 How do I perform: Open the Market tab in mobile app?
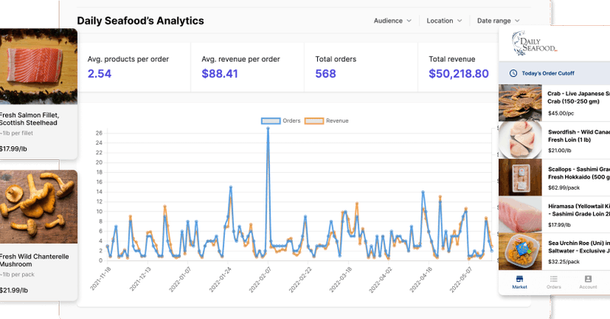(x=519, y=282)
